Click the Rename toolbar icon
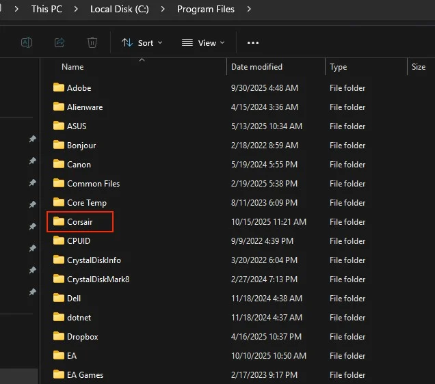This screenshot has width=435, height=384. pos(27,42)
